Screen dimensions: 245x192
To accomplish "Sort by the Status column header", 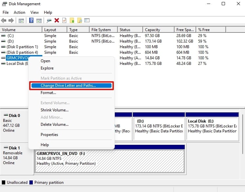I will pyautogui.click(x=130, y=30).
